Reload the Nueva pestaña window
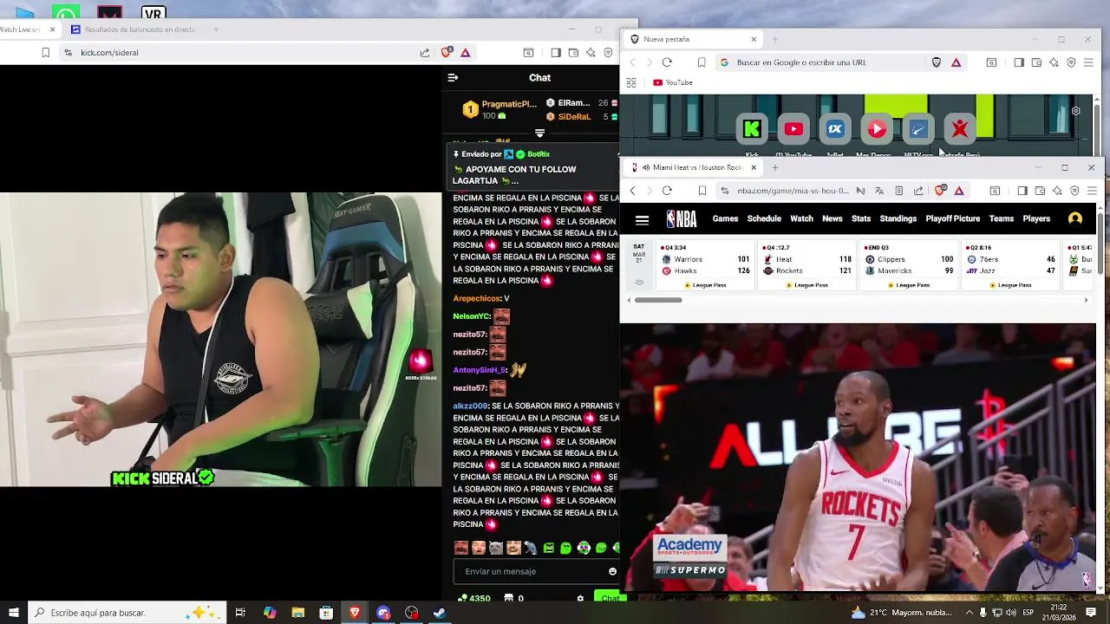This screenshot has height=624, width=1110. [x=667, y=62]
